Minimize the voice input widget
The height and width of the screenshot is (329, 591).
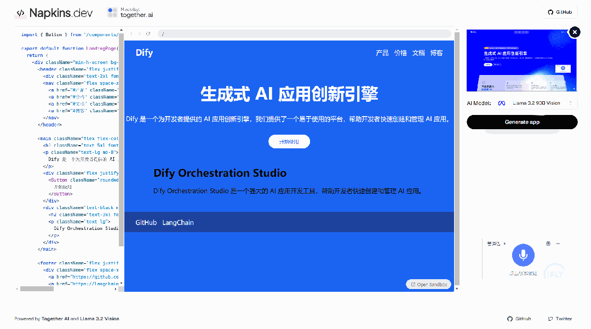point(558,244)
